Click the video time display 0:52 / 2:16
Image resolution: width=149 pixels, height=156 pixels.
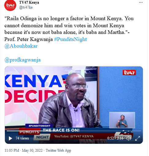(x=115, y=138)
